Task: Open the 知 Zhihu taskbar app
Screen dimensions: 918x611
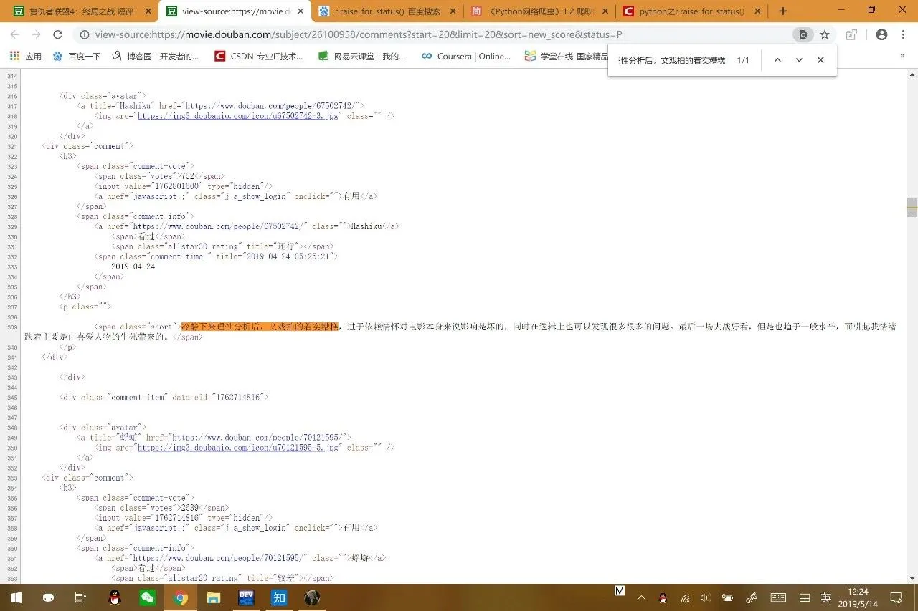Action: click(x=279, y=597)
